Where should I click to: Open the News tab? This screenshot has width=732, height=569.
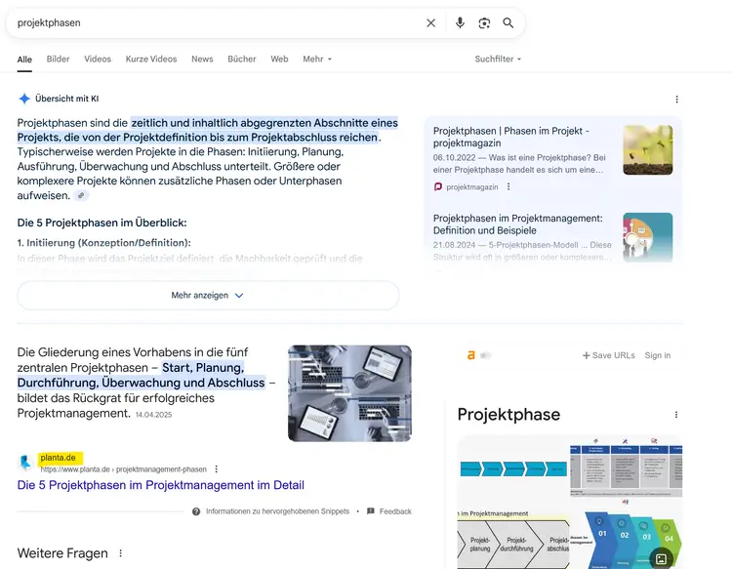pos(202,60)
